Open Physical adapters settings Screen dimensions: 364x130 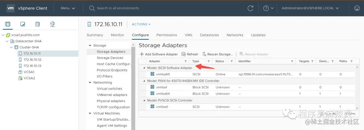click(111, 101)
